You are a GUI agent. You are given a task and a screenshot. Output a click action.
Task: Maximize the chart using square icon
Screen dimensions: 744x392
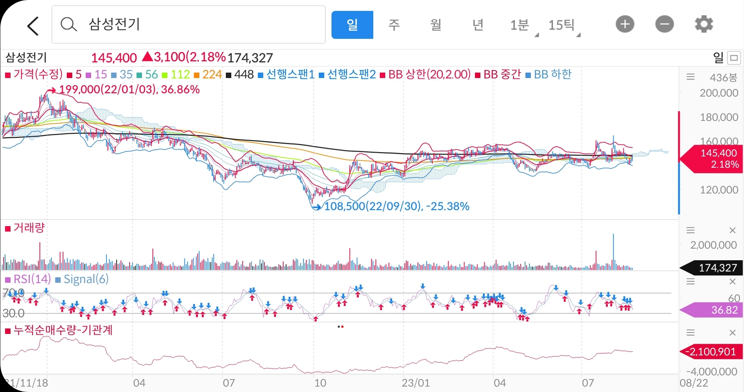[734, 58]
